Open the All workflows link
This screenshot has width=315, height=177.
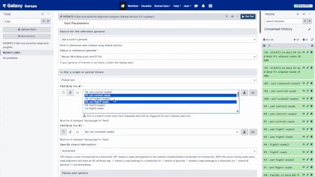click(x=10, y=58)
